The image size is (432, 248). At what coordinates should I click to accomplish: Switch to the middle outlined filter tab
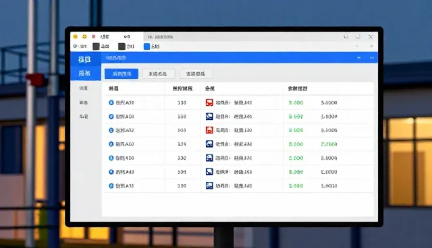(x=159, y=73)
